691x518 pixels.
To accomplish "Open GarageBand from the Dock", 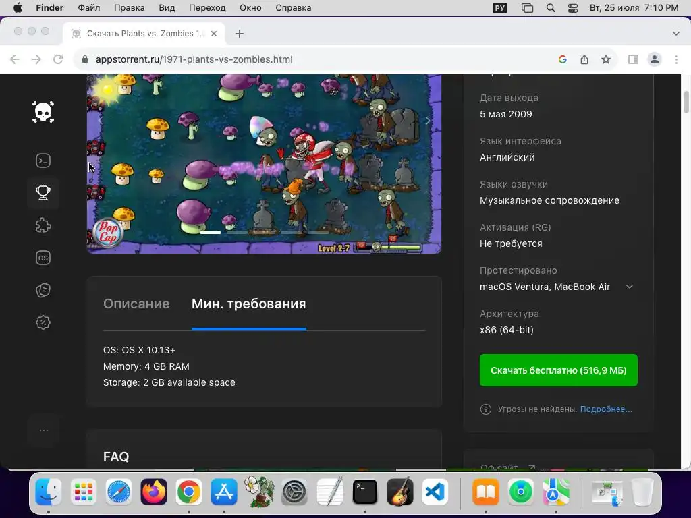I will [399, 492].
